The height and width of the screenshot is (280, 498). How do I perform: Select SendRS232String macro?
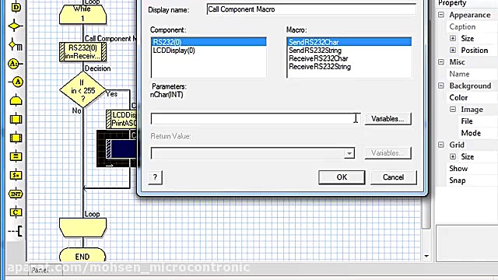[x=349, y=50]
